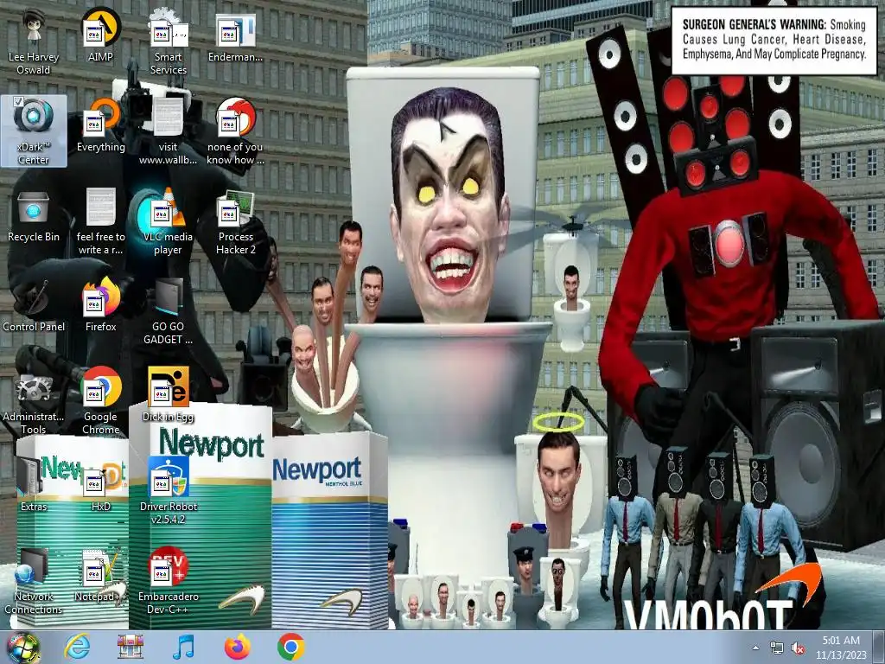
Task: Launch Firefox from the taskbar
Action: (237, 647)
